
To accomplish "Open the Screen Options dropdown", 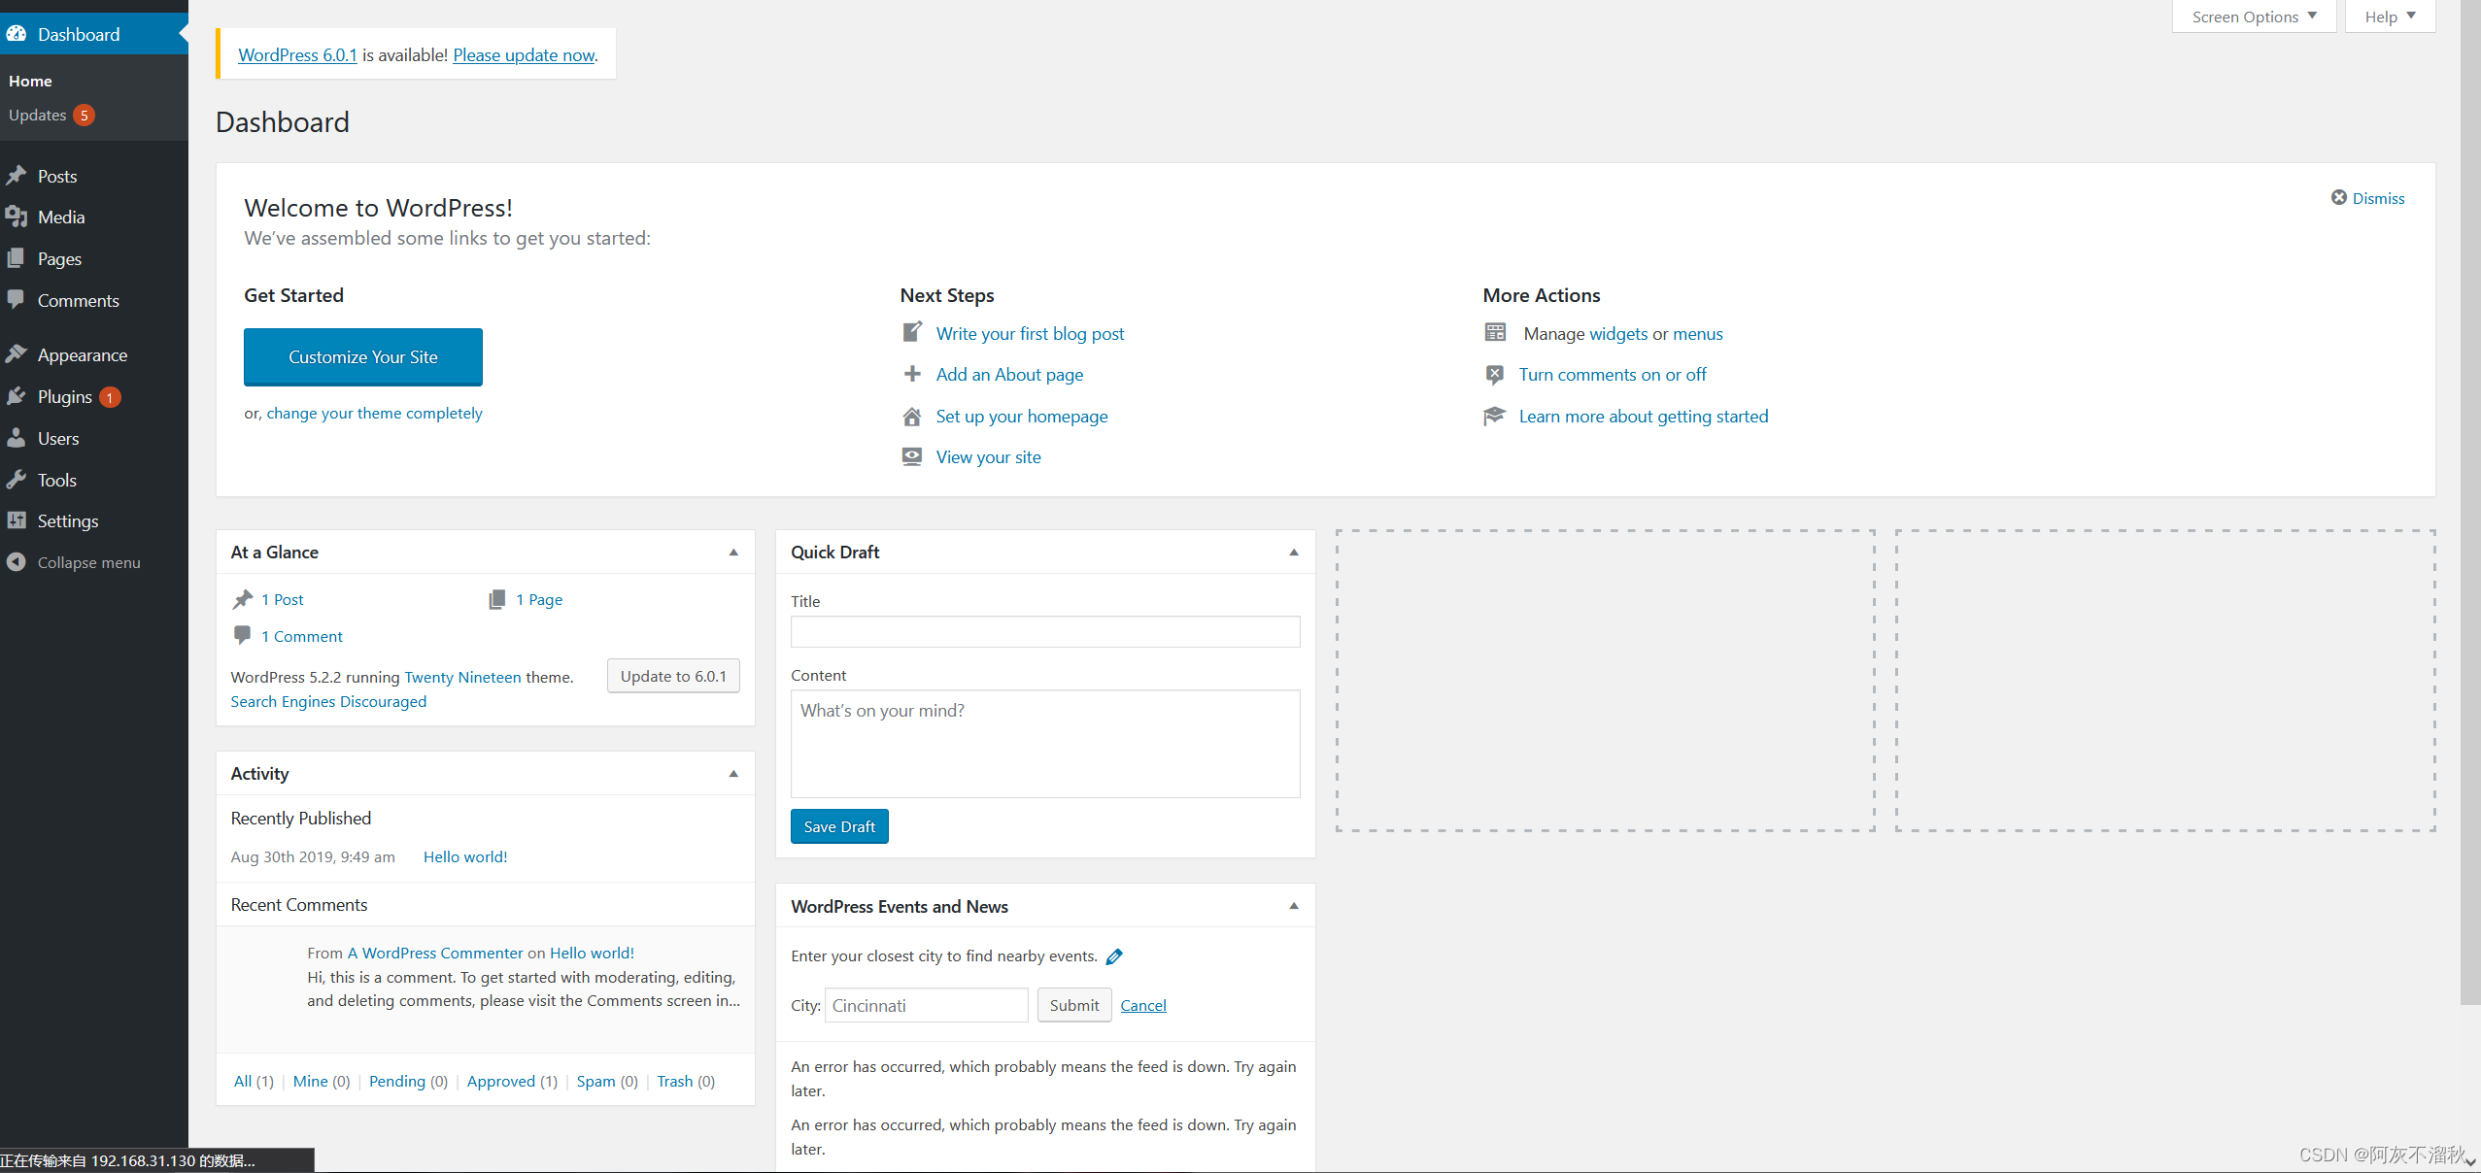I will pos(2254,17).
